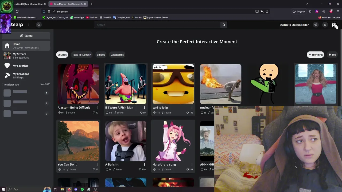342x192 pixels.
Task: Sort sounds by Trending
Action: (x=316, y=55)
